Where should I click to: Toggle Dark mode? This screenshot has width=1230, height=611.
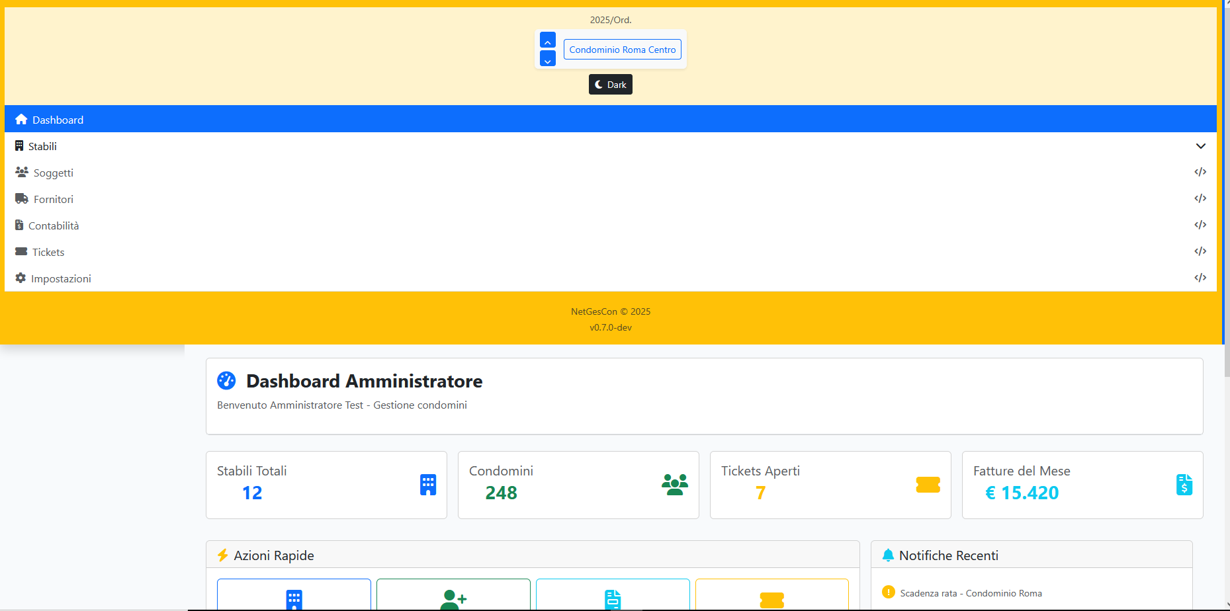pyautogui.click(x=610, y=85)
